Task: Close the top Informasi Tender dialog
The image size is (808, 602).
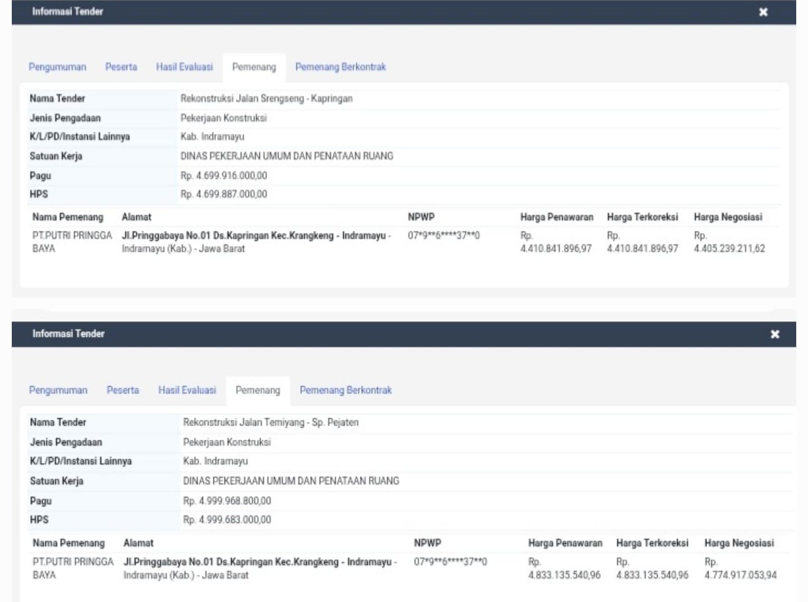Action: coord(763,12)
